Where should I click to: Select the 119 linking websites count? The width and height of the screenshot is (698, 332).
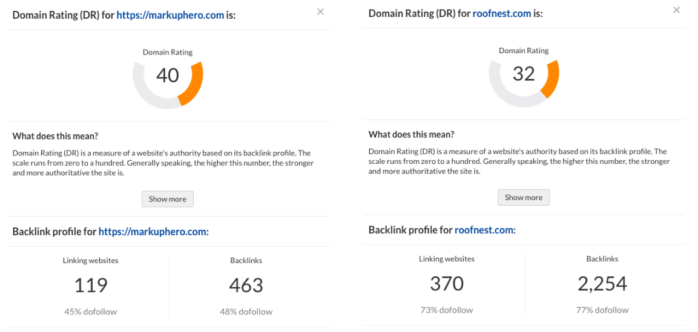(x=91, y=285)
